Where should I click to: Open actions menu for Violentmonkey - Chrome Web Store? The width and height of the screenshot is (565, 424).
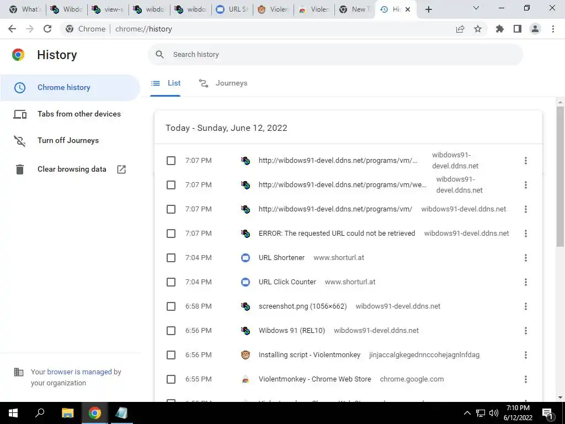pos(526,379)
